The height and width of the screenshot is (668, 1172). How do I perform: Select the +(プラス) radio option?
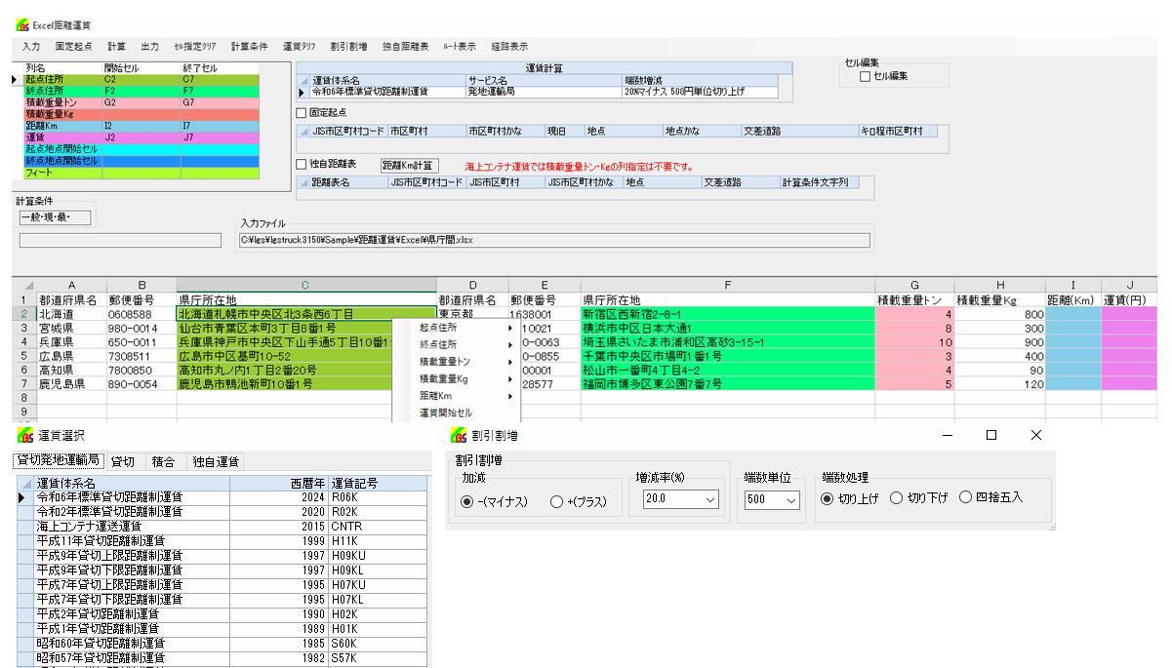(557, 501)
